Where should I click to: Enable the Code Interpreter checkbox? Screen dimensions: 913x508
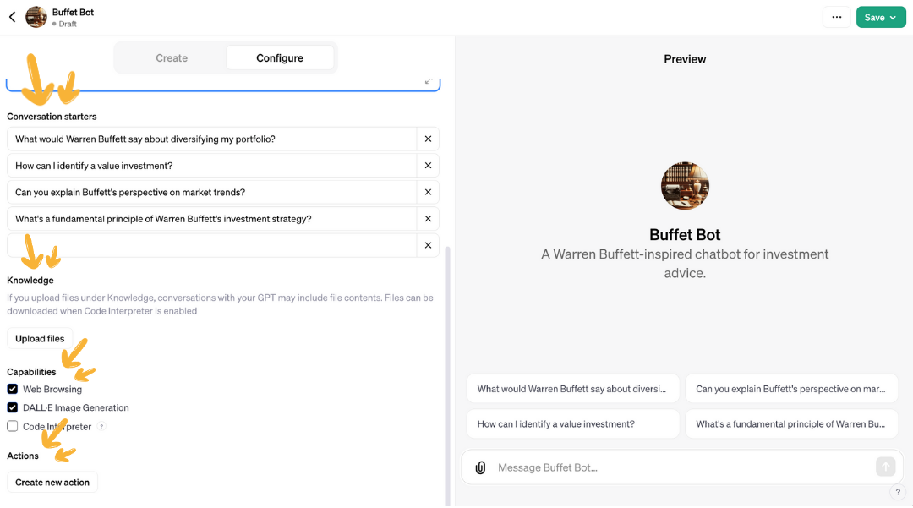click(x=12, y=427)
